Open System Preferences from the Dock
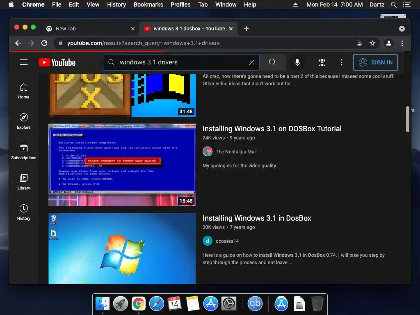 228,304
